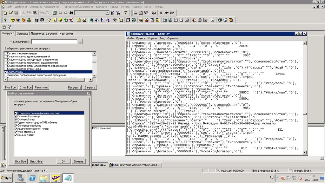The image size is (325, 183).
Task: Click the Notepad taskbar icon
Action: pyautogui.click(x=68, y=178)
